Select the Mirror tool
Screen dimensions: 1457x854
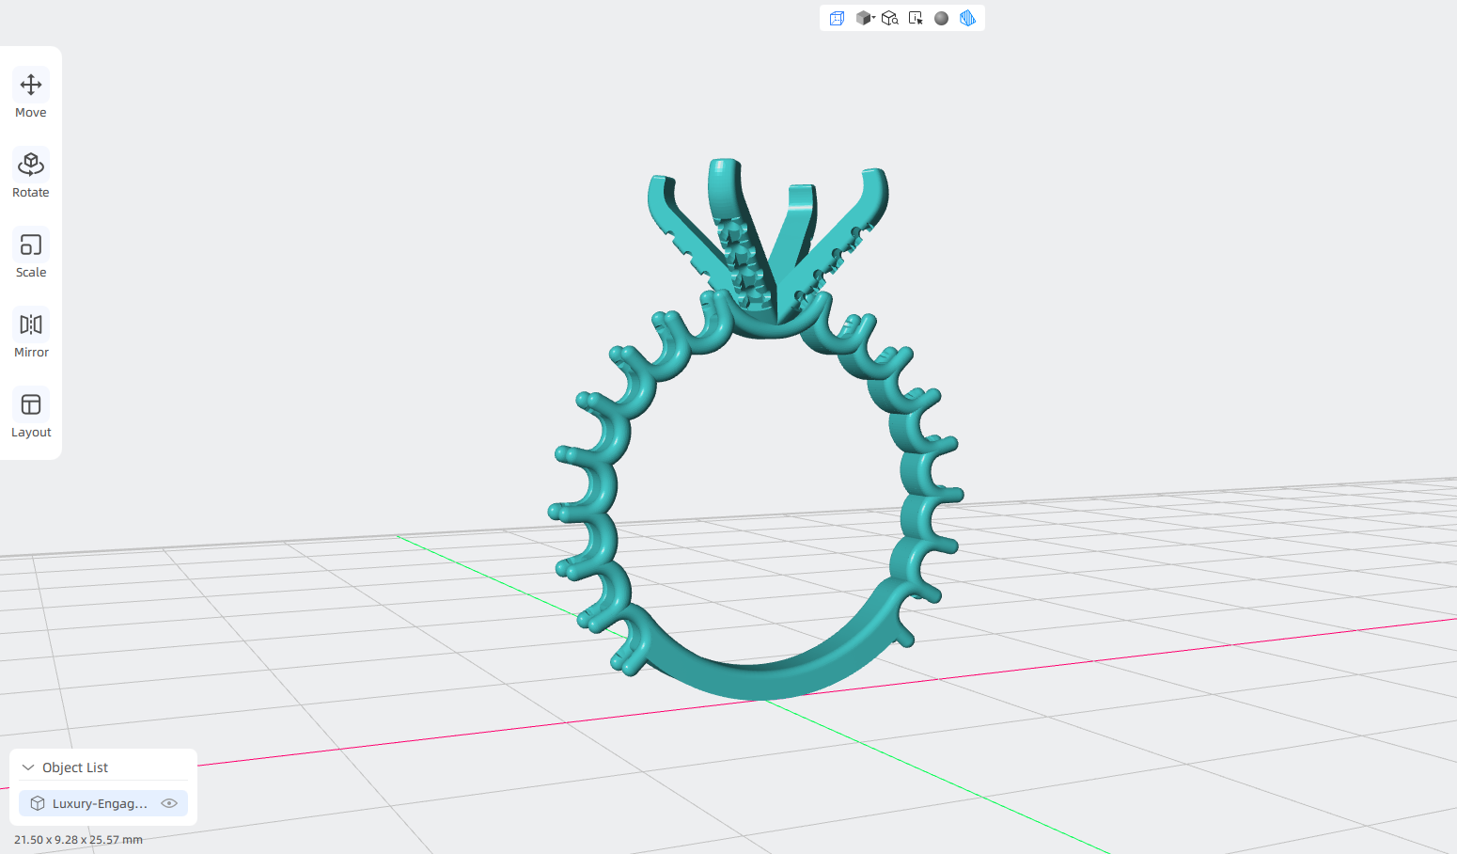tap(31, 335)
